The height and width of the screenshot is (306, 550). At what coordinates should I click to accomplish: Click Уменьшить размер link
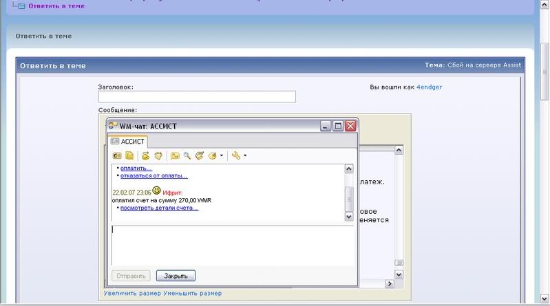192,293
